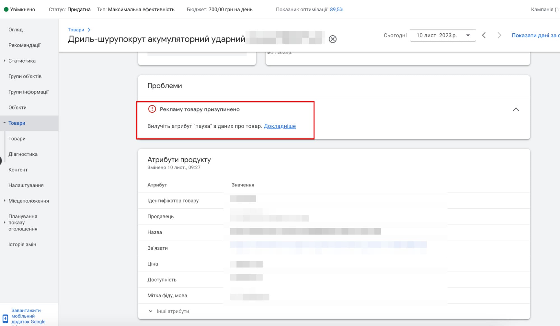The image size is (560, 326).
Task: Collapse the Рекламу товару призупинено issue
Action: point(516,109)
